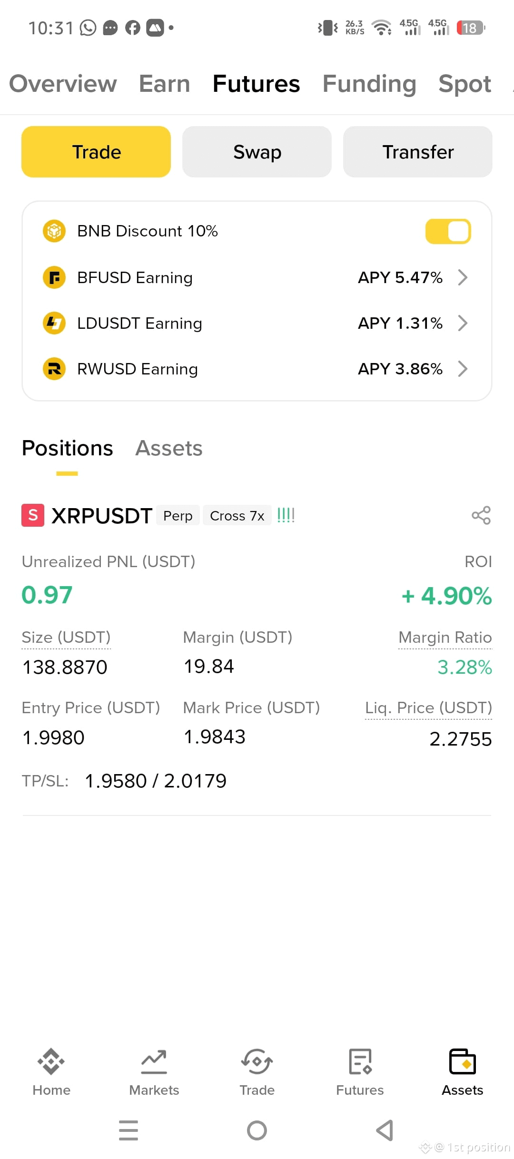This screenshot has height=1159, width=514.
Task: Toggle the BNB Discount 10% switch
Action: click(448, 231)
